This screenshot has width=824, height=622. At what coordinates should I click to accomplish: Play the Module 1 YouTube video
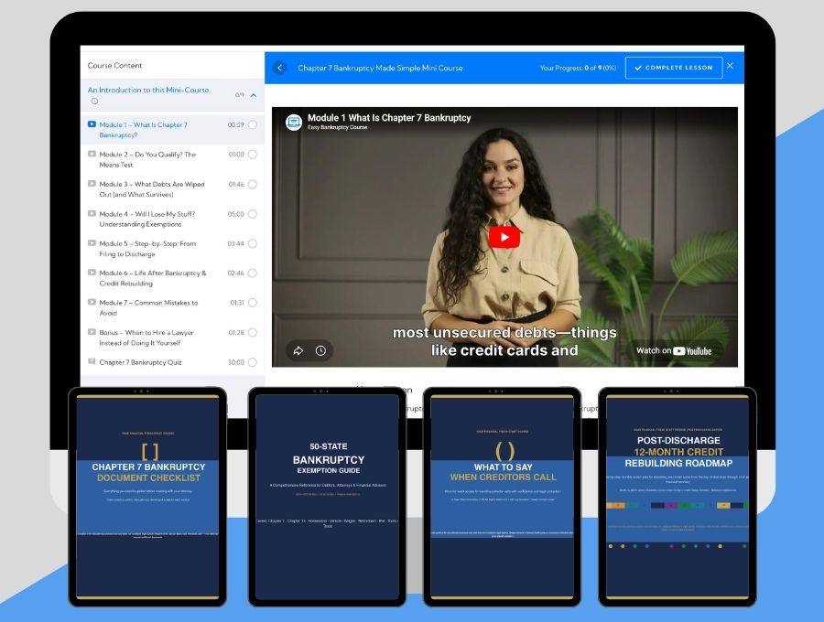coord(504,237)
